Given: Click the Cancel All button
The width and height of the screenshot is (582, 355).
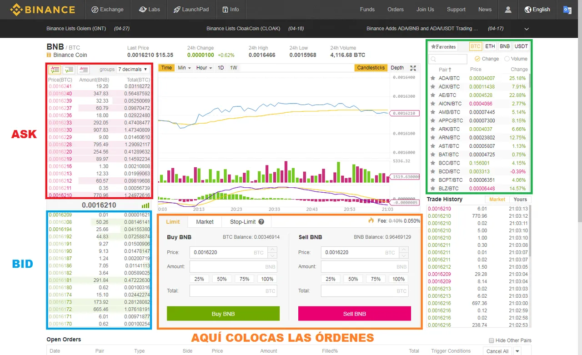Looking at the screenshot, I should (x=497, y=351).
